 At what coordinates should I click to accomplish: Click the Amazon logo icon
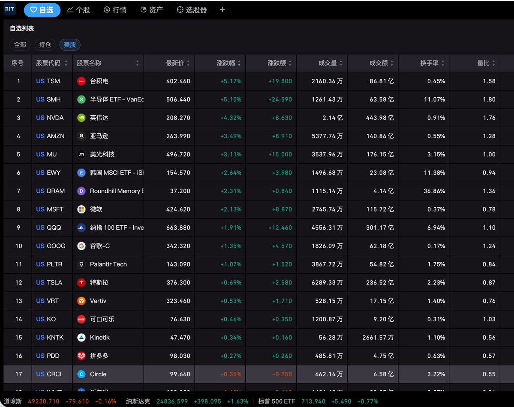tap(81, 136)
